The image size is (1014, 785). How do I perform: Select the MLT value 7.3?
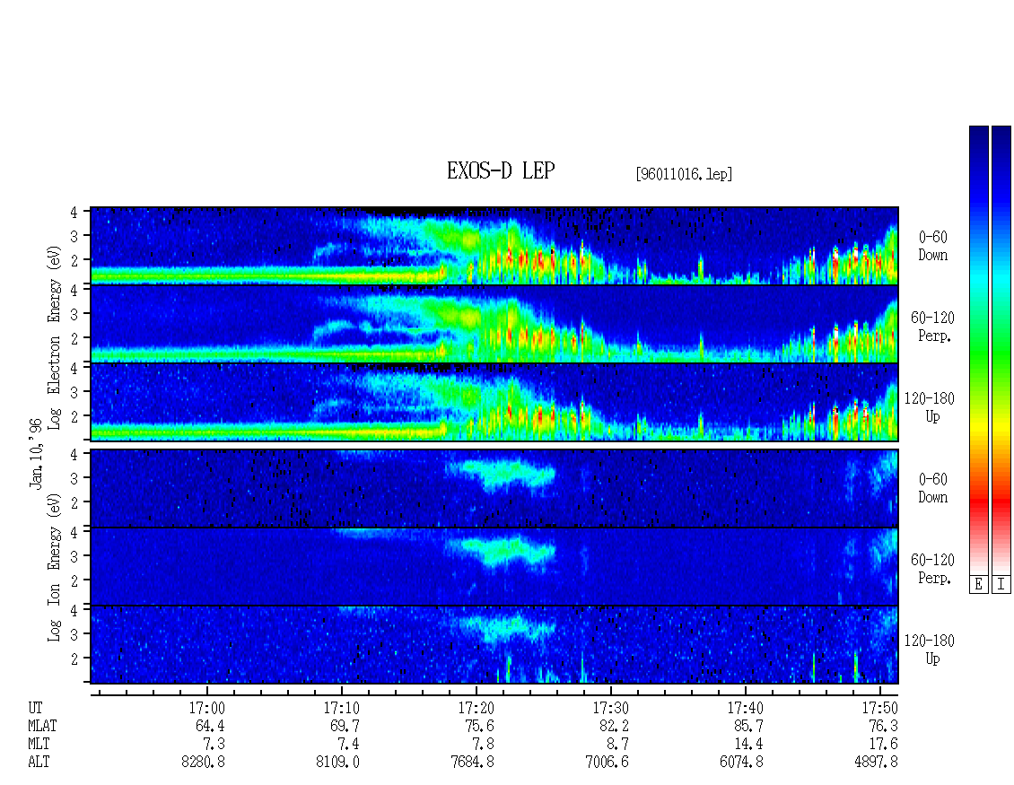coord(214,745)
